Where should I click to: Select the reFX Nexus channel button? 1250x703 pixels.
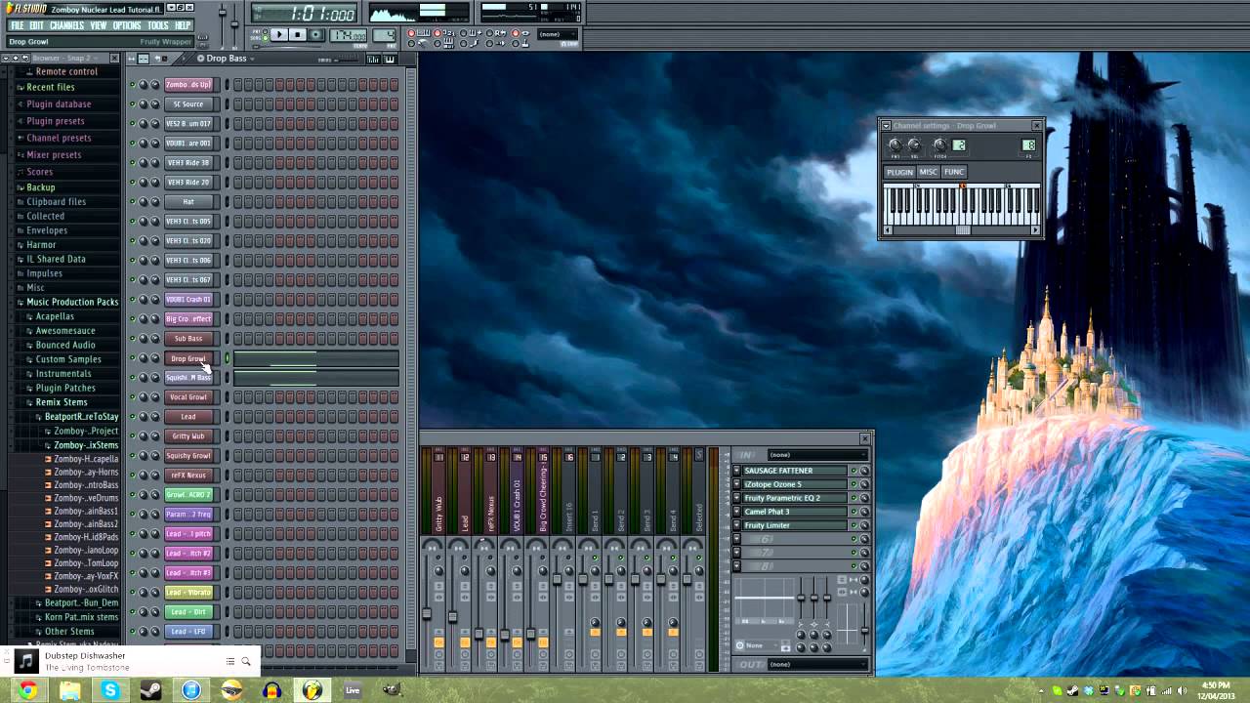(188, 476)
